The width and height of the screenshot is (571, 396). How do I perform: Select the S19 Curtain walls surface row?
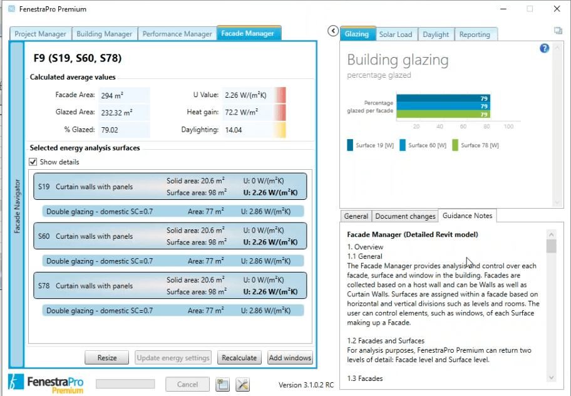coord(168,186)
